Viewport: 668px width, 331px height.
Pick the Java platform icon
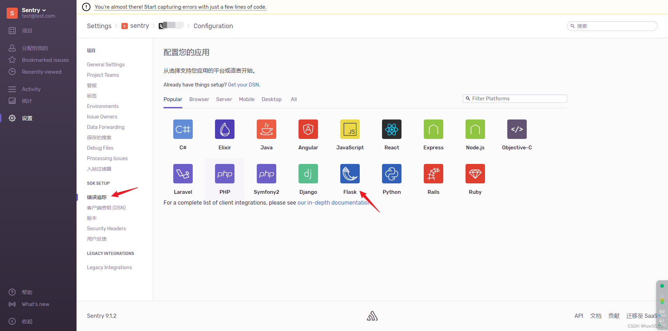[x=267, y=129]
